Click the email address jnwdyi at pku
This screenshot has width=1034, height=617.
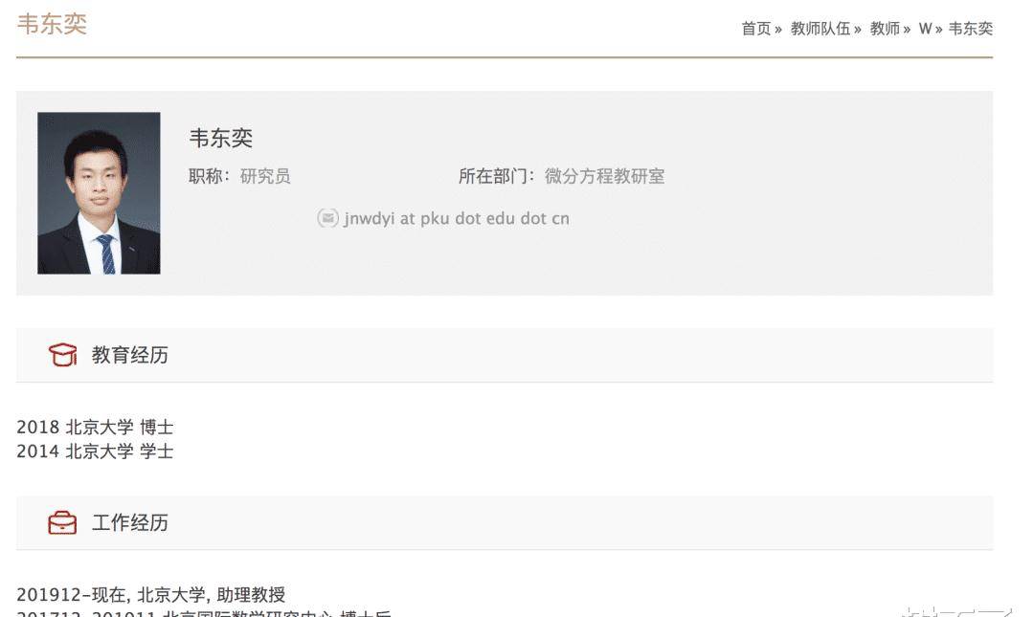tap(457, 218)
